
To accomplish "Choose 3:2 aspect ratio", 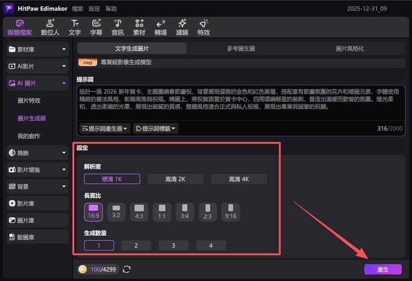I will [116, 212].
